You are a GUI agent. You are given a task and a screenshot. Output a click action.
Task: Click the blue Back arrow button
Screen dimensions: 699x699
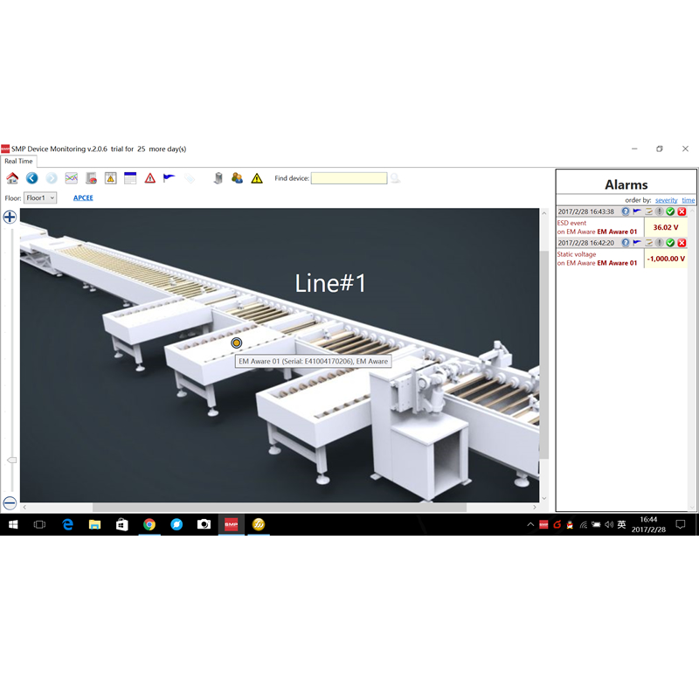[x=31, y=178]
